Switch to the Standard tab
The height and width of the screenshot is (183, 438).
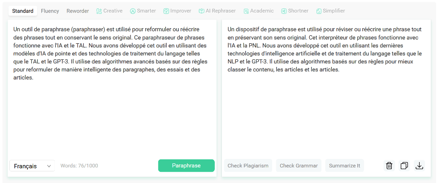tap(23, 11)
